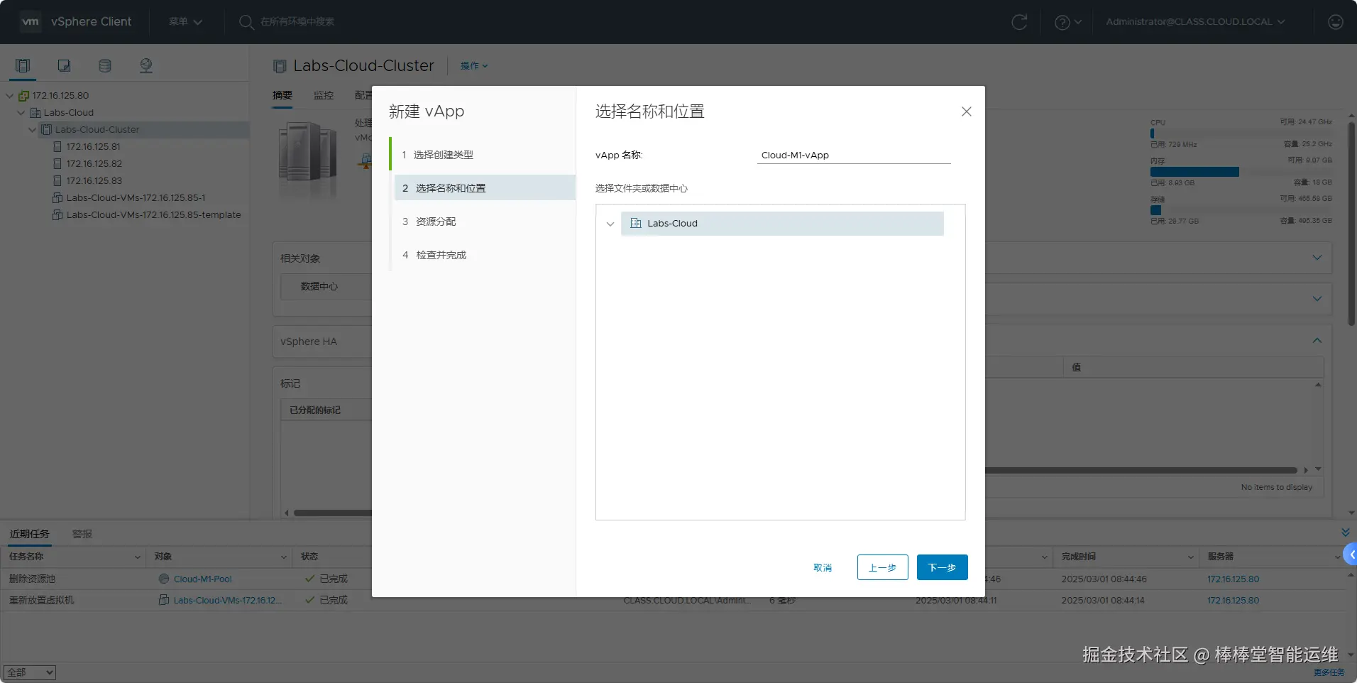Select Labs-Cloud in the dialog folder tree
The image size is (1357, 683).
(x=782, y=224)
